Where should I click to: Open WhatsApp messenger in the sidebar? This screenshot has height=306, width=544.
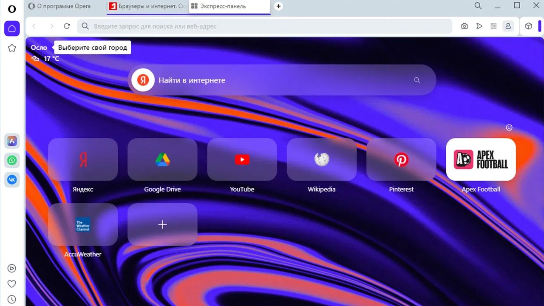pyautogui.click(x=12, y=160)
